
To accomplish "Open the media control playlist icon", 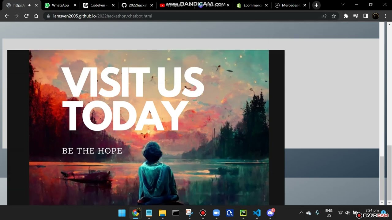I will [x=356, y=16].
